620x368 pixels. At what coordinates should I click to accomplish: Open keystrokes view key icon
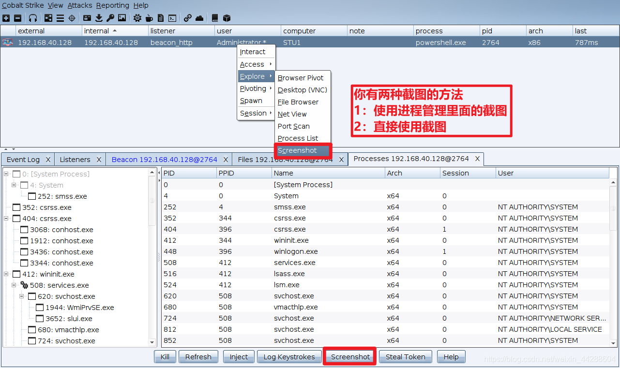(110, 18)
